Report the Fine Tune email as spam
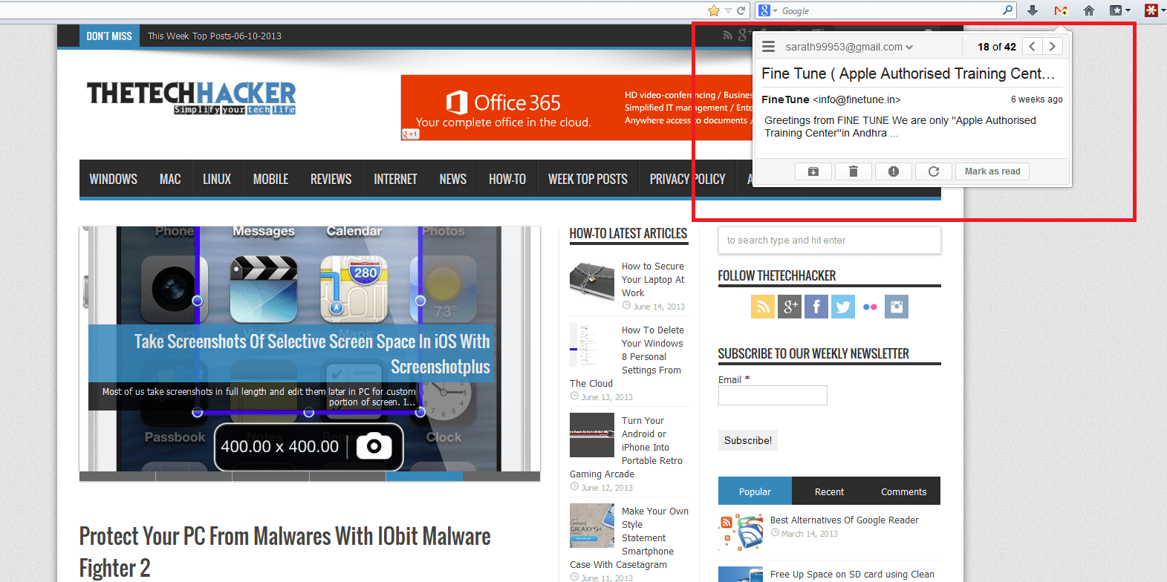This screenshot has height=582, width=1167. (x=894, y=171)
